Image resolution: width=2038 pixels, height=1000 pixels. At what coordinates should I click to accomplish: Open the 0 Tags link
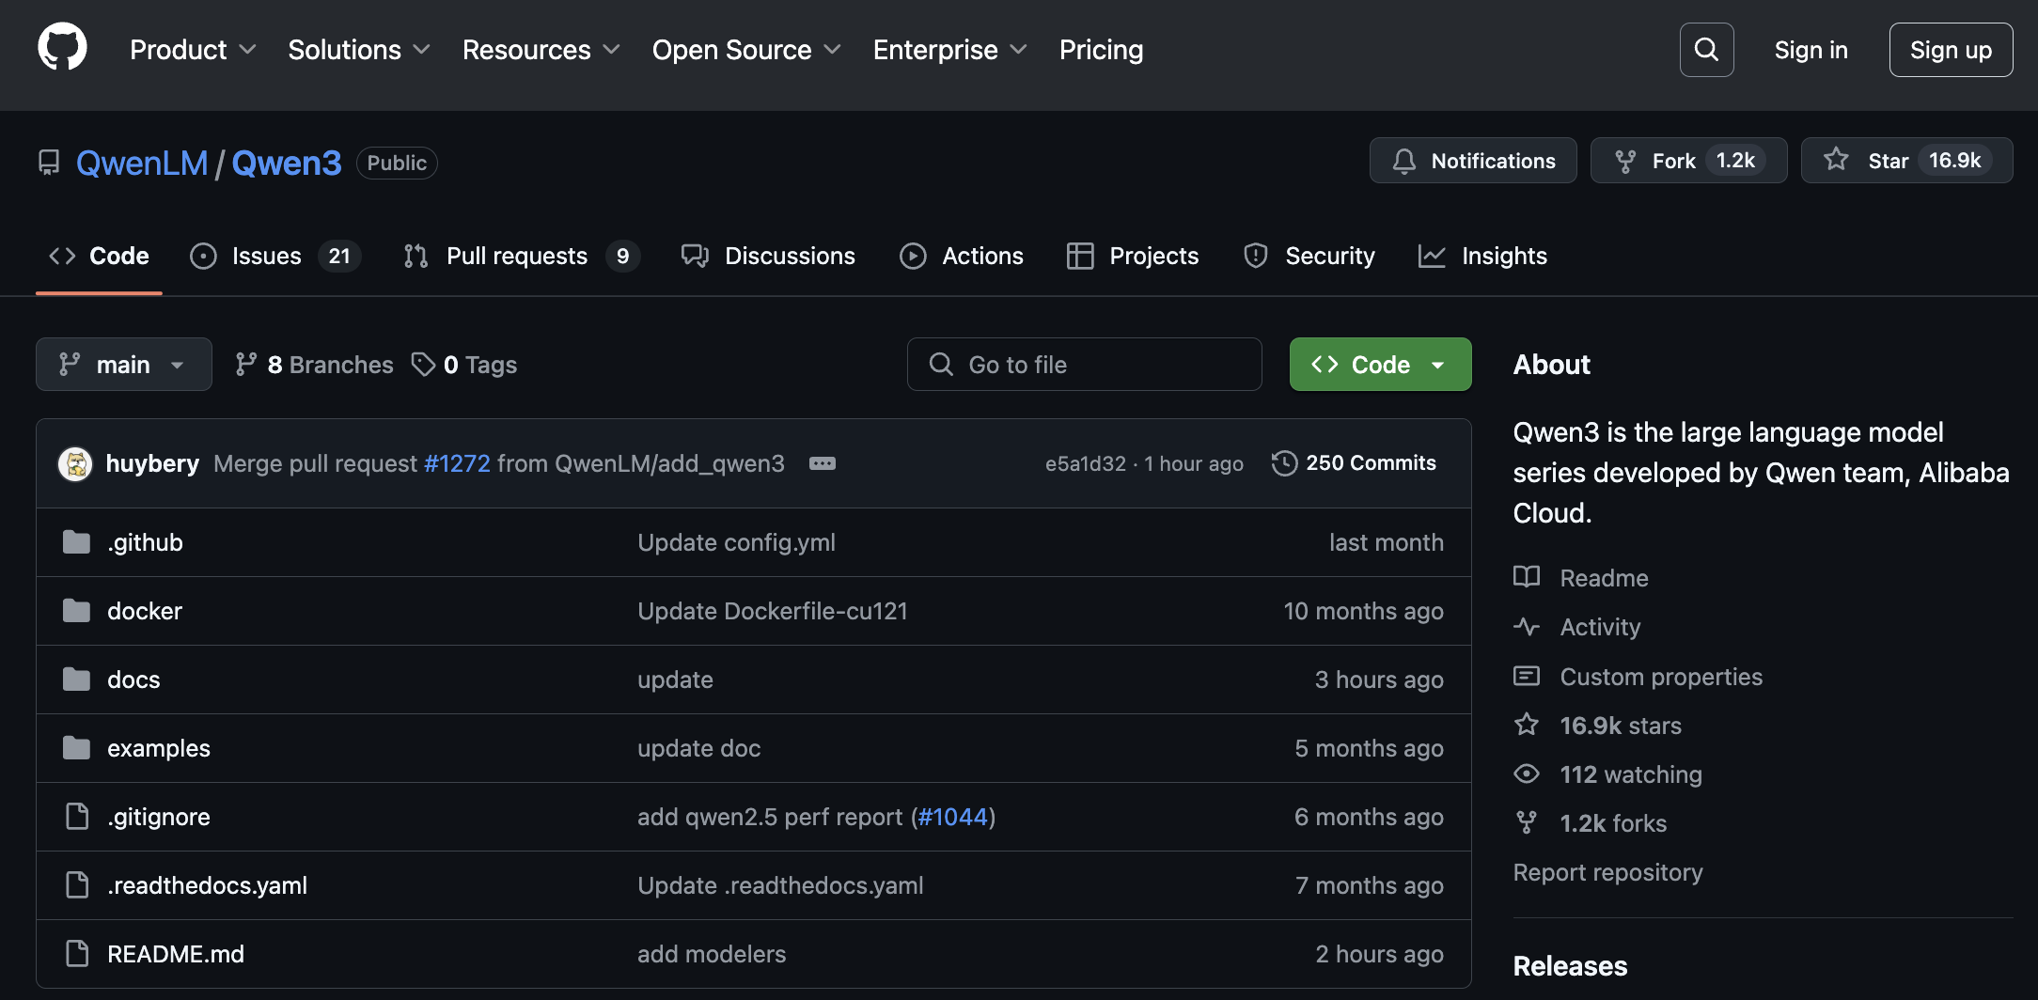tap(464, 365)
